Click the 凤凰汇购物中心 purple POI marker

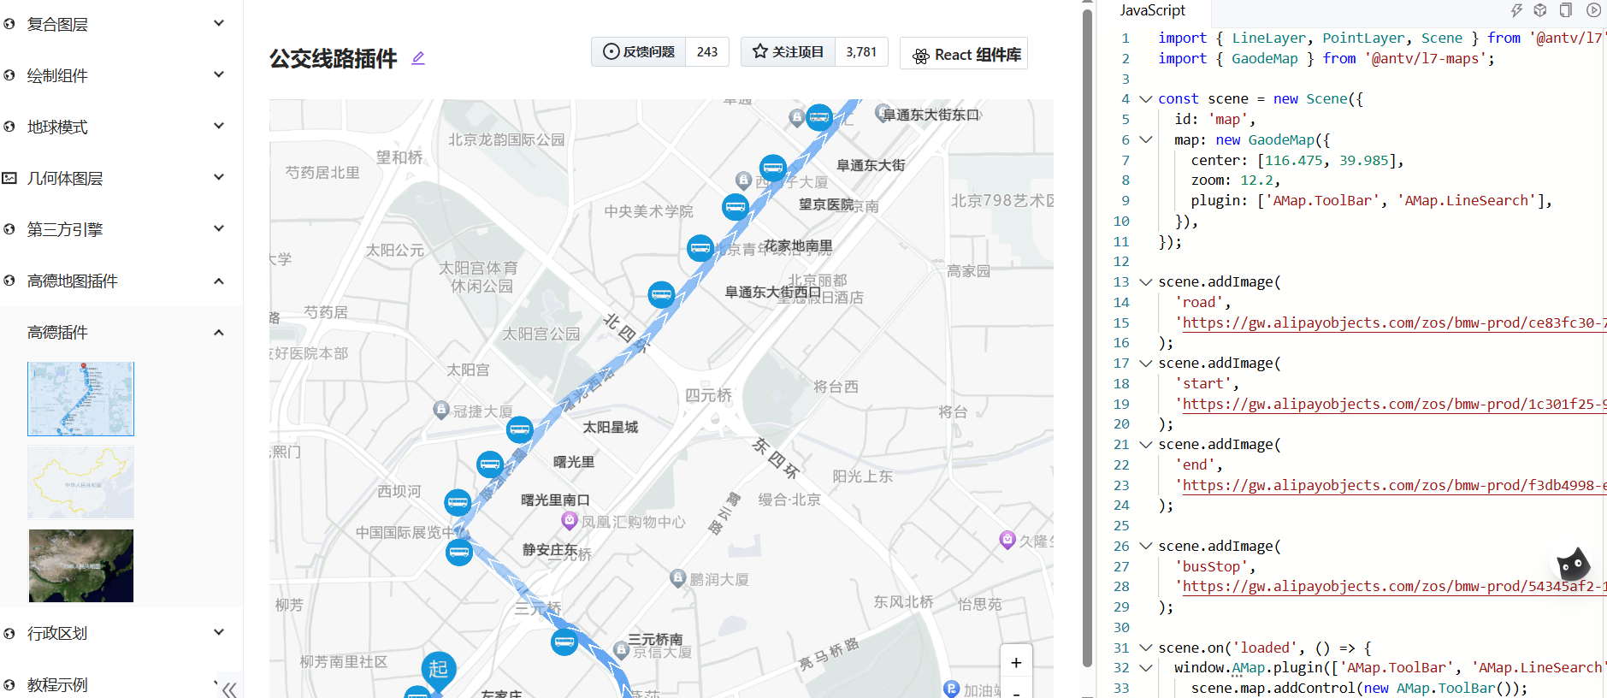pos(570,520)
